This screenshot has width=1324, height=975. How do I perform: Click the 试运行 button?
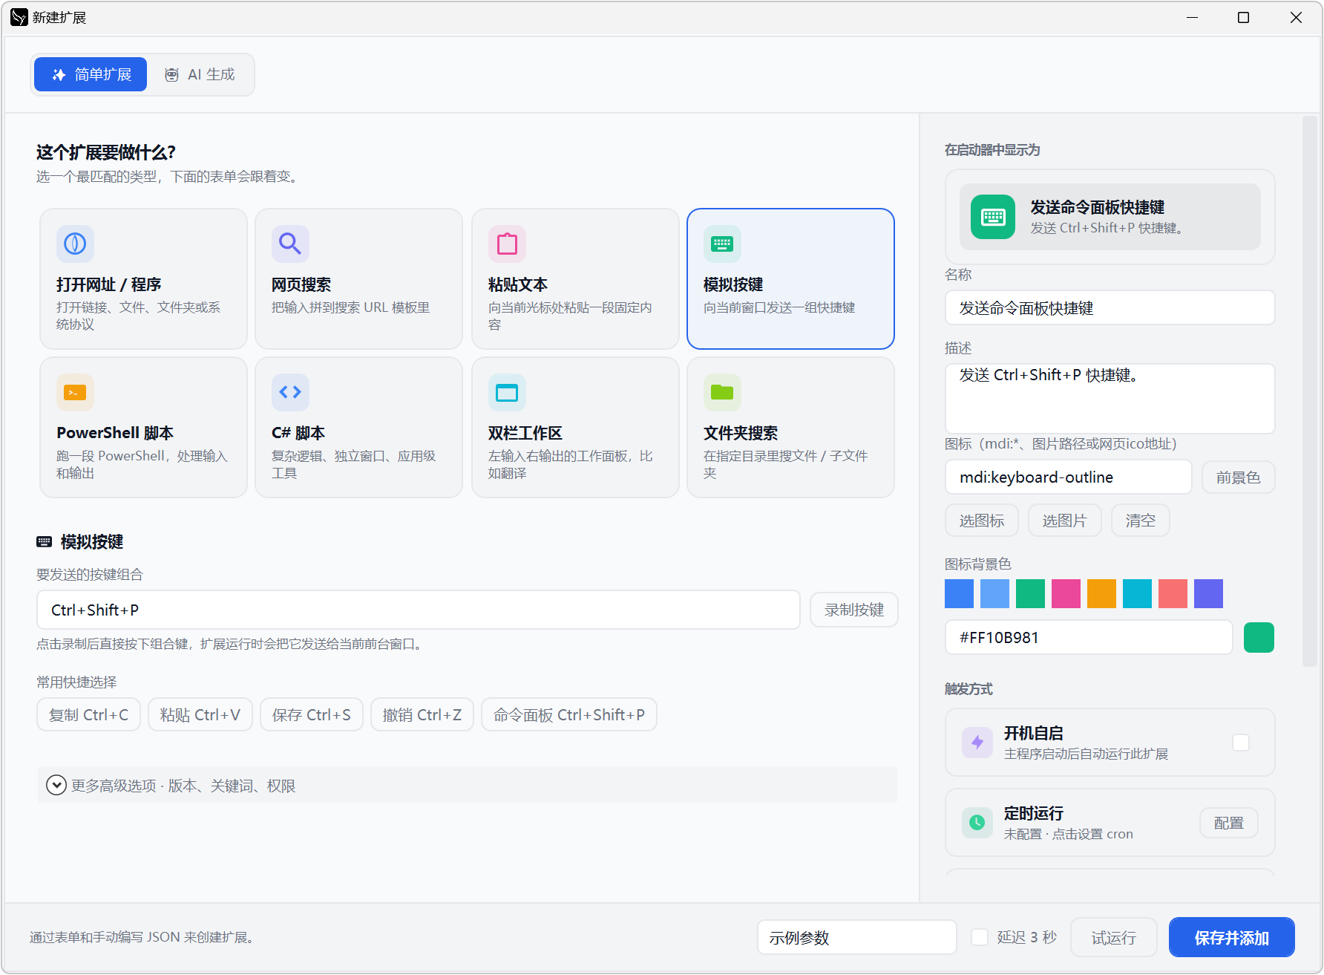tap(1114, 937)
